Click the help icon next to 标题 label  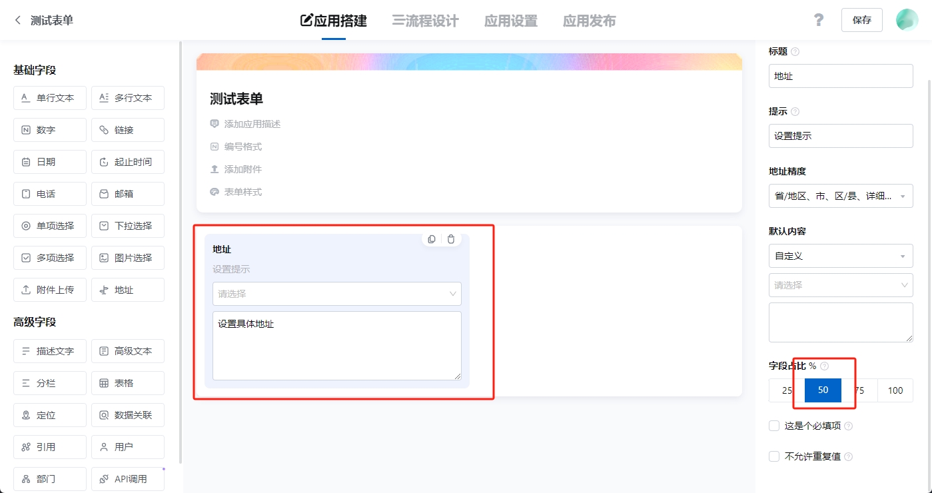coord(795,52)
